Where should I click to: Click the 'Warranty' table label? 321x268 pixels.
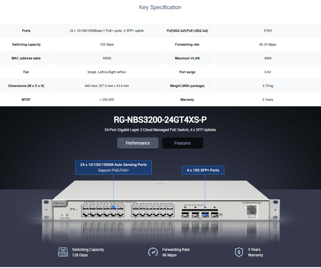[x=187, y=100]
